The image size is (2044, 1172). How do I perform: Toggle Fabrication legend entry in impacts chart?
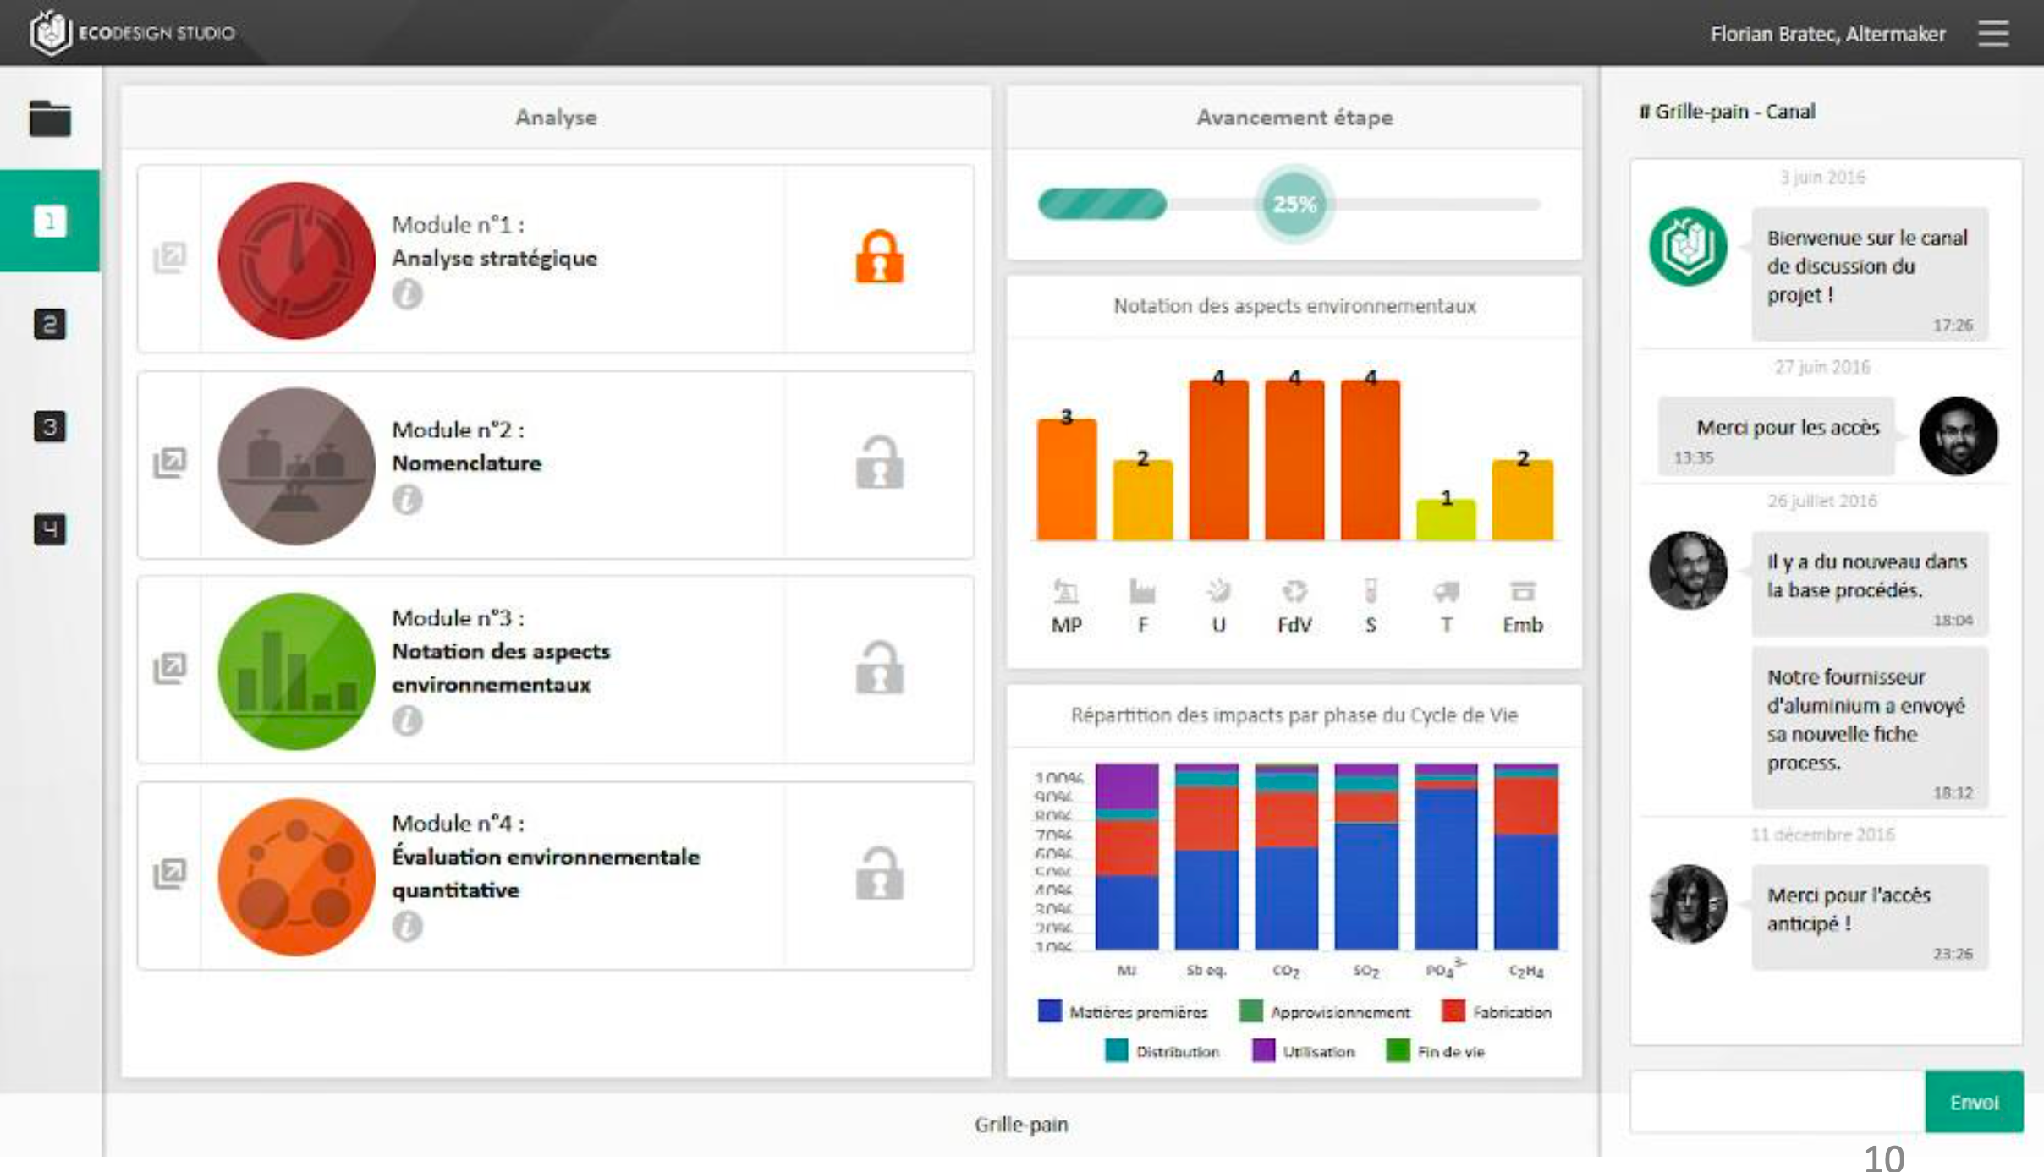pyautogui.click(x=1496, y=1011)
